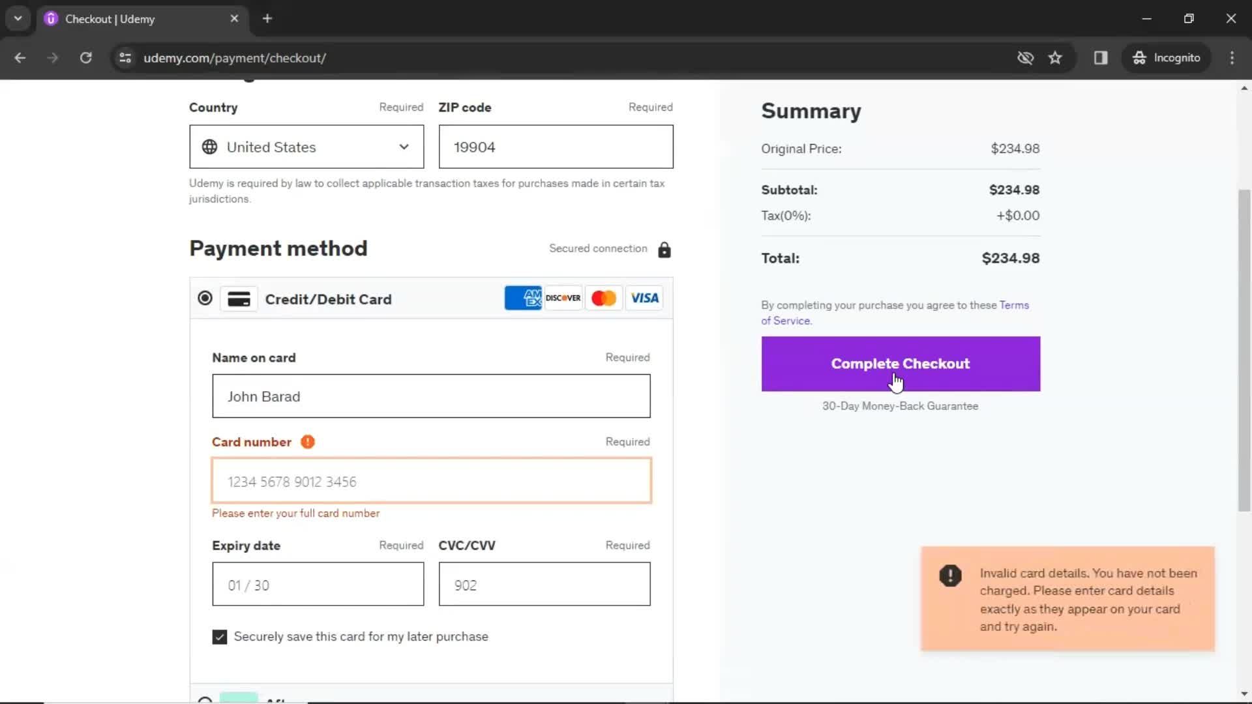Click the warning icon on card number field
Viewport: 1252px width, 704px height.
(307, 441)
